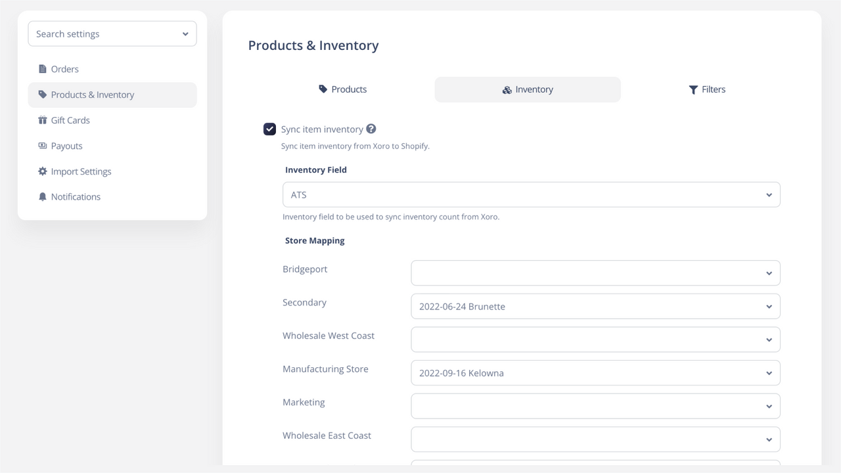Click the Store Mapping section heading
The height and width of the screenshot is (473, 841).
click(315, 240)
